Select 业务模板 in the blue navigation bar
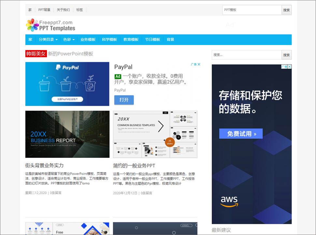316x235 pixels. click(x=87, y=39)
